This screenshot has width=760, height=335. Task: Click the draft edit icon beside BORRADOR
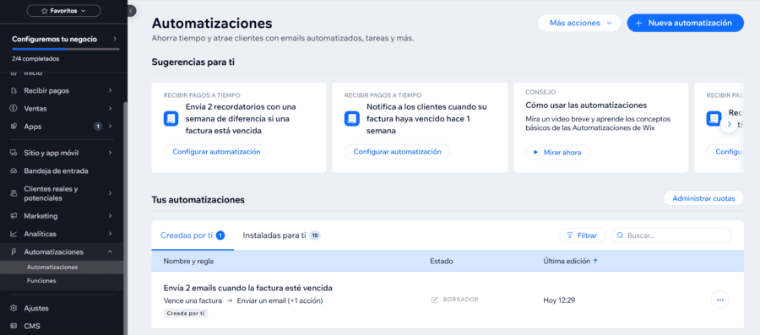coord(435,300)
